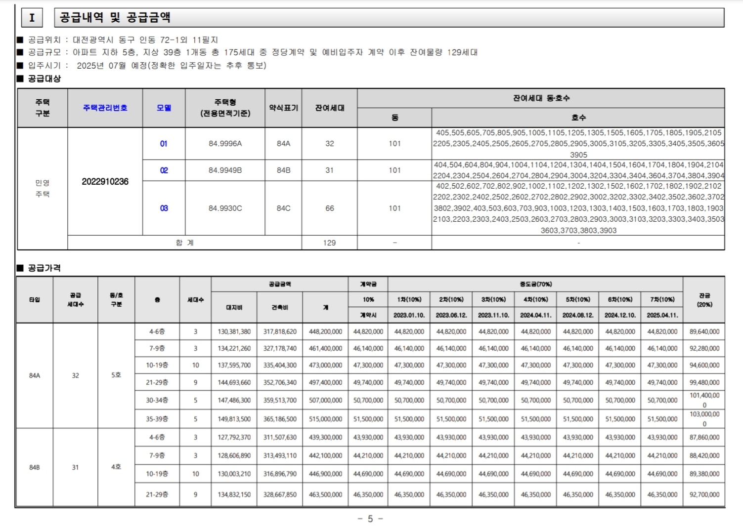
Task: Select model number 01 link
Action: (x=164, y=144)
